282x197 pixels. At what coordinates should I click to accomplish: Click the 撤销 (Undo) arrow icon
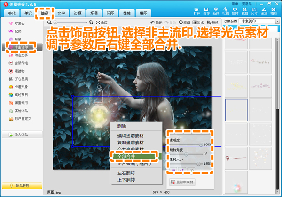point(153,22)
